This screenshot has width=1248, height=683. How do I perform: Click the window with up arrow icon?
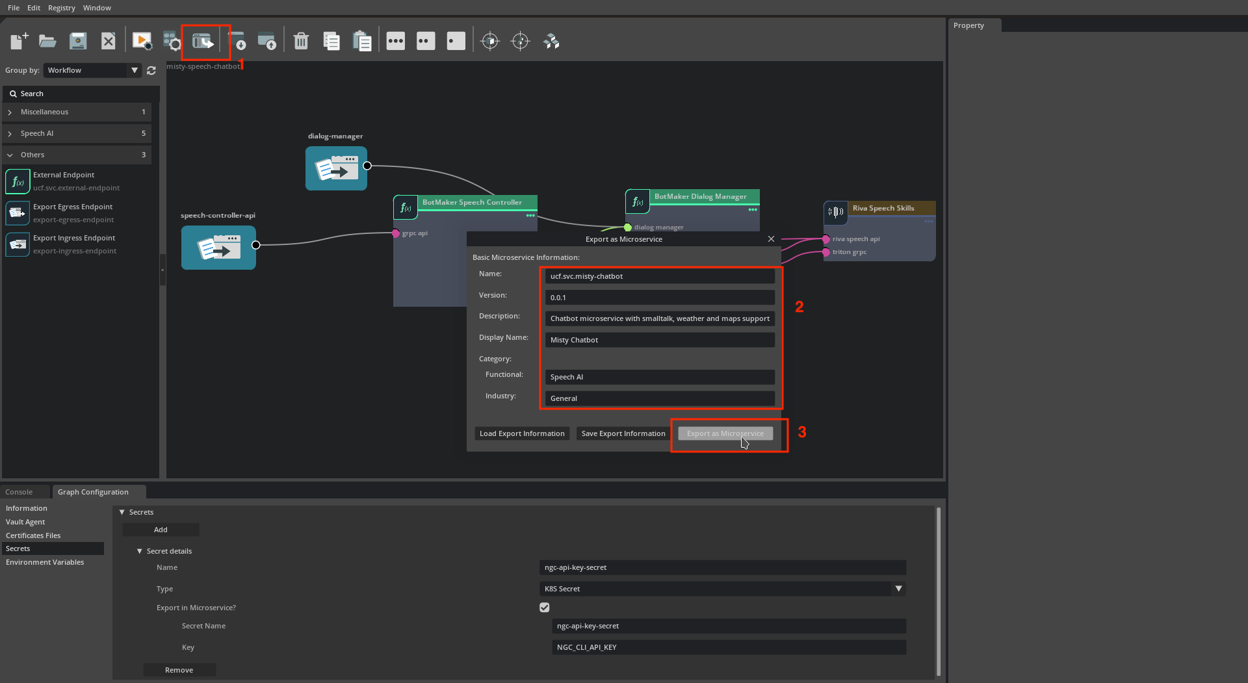point(267,41)
